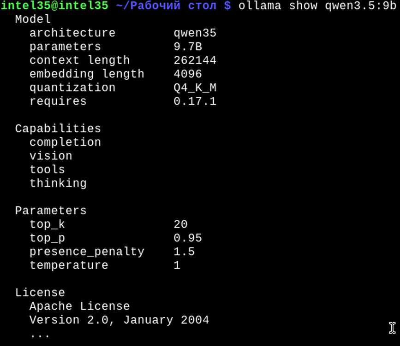This screenshot has width=400, height=346.
Task: Click the Model section heading
Action: (33, 19)
